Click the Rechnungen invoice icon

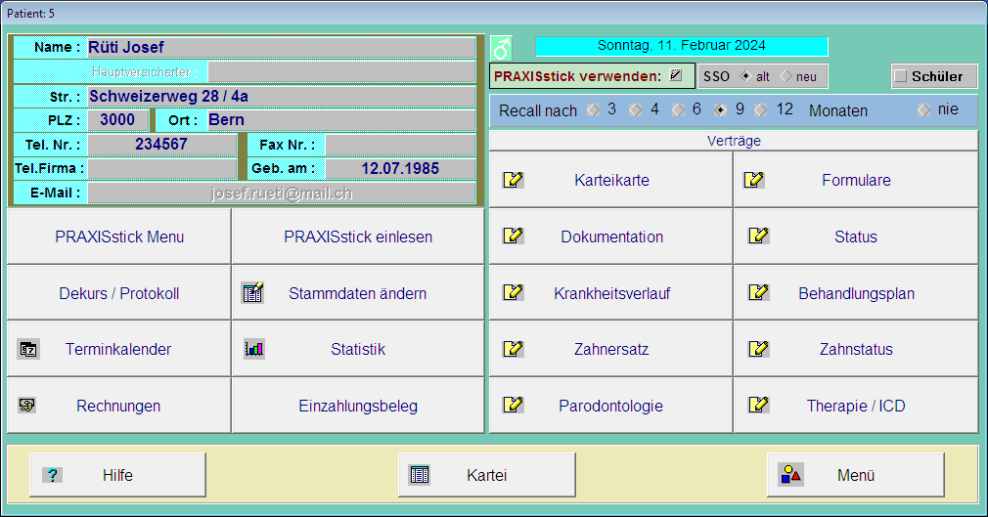tap(27, 405)
